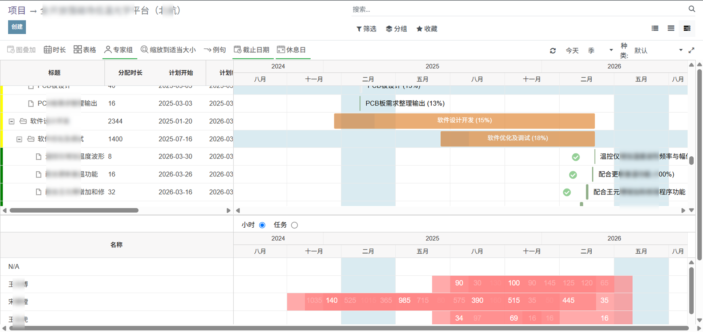The image size is (703, 332).
Task: Open the 分组 group-by menu
Action: pyautogui.click(x=396, y=29)
